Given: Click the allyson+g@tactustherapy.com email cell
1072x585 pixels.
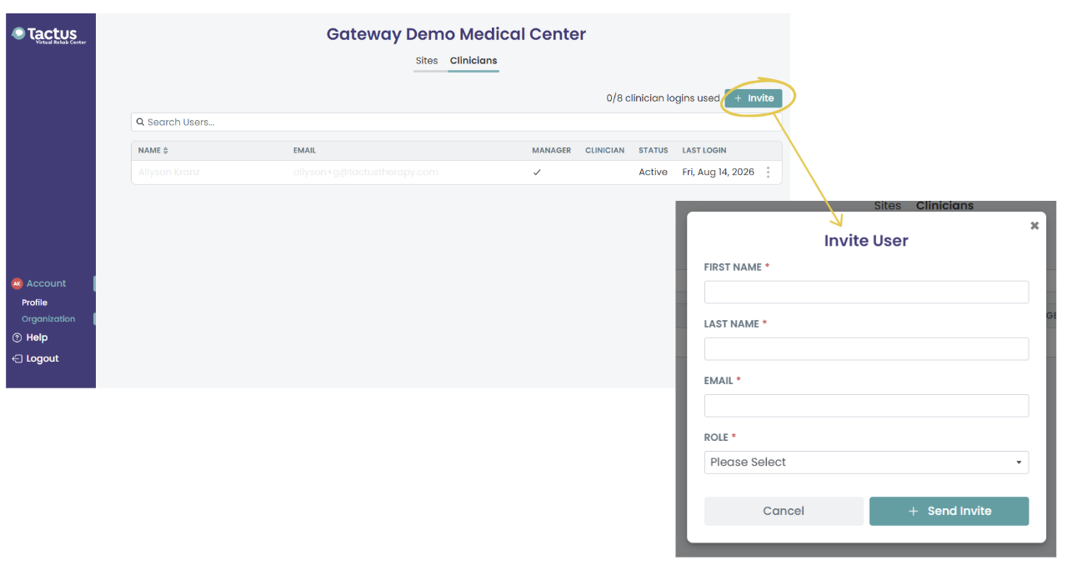Looking at the screenshot, I should tap(365, 172).
